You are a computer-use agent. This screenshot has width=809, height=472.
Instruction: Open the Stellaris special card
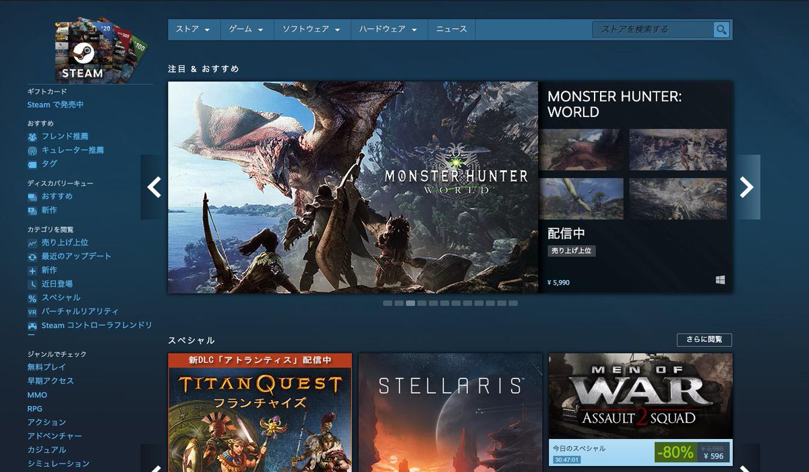pos(450,412)
